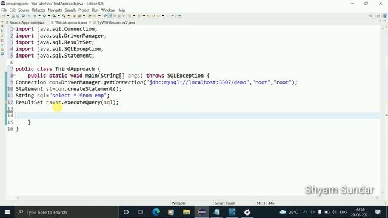
Task: Close the ThirdApproach.java tab
Action: tap(90, 22)
